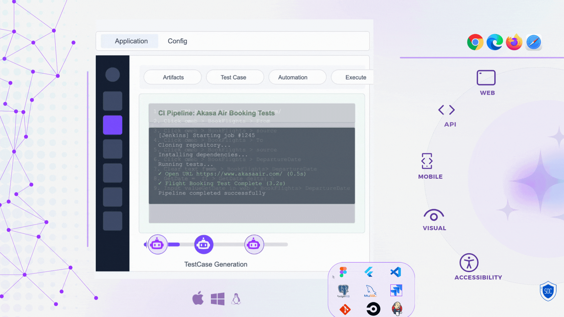Select the highlighted purple sidebar item
This screenshot has width=564, height=317.
click(x=113, y=125)
